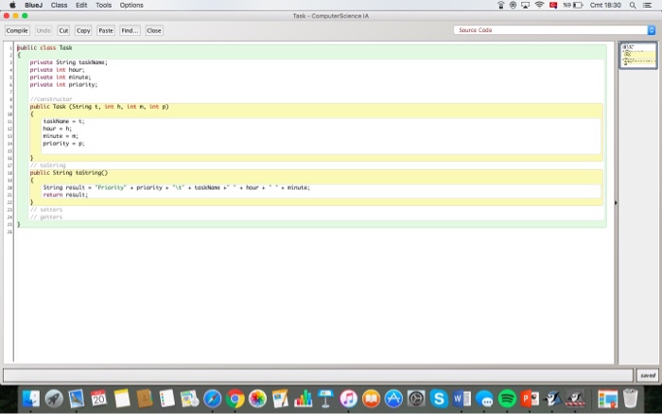The image size is (662, 414).
Task: Open Contacts from the dock
Action: 145,398
